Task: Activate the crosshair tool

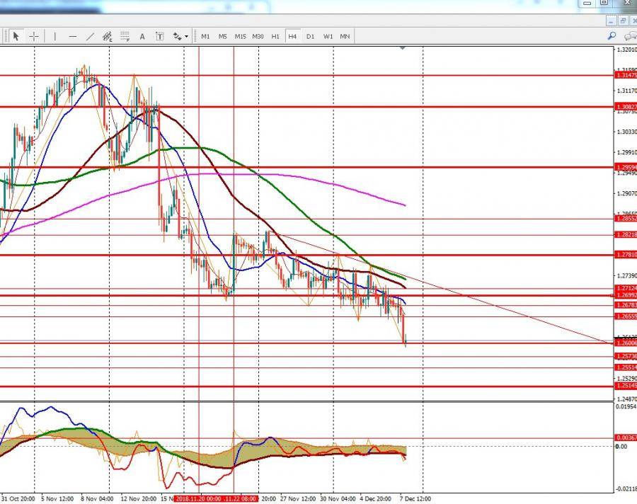Action: [x=33, y=36]
